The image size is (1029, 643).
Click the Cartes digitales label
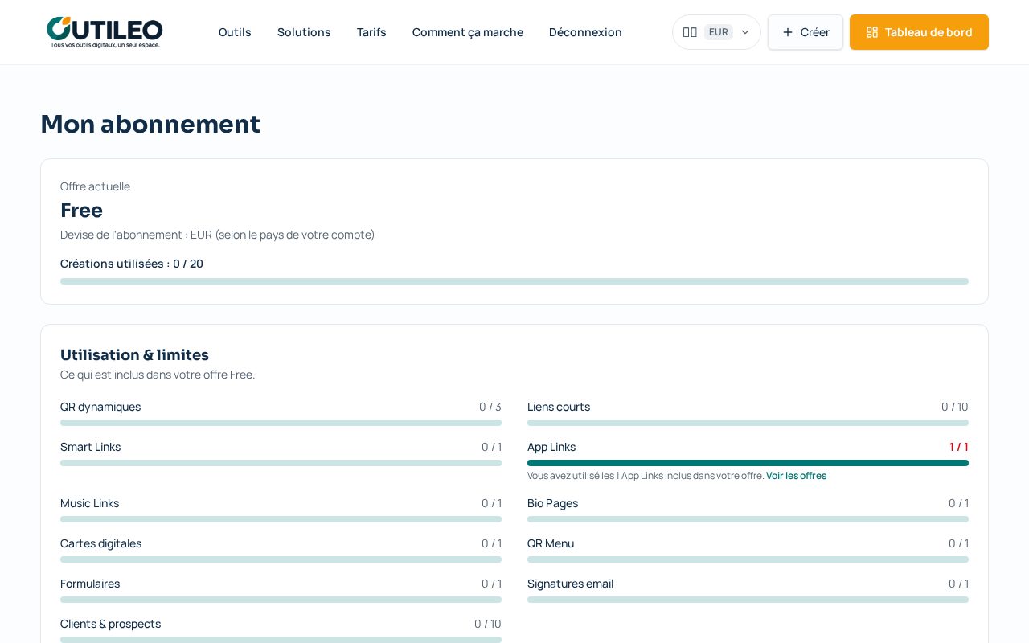(100, 543)
